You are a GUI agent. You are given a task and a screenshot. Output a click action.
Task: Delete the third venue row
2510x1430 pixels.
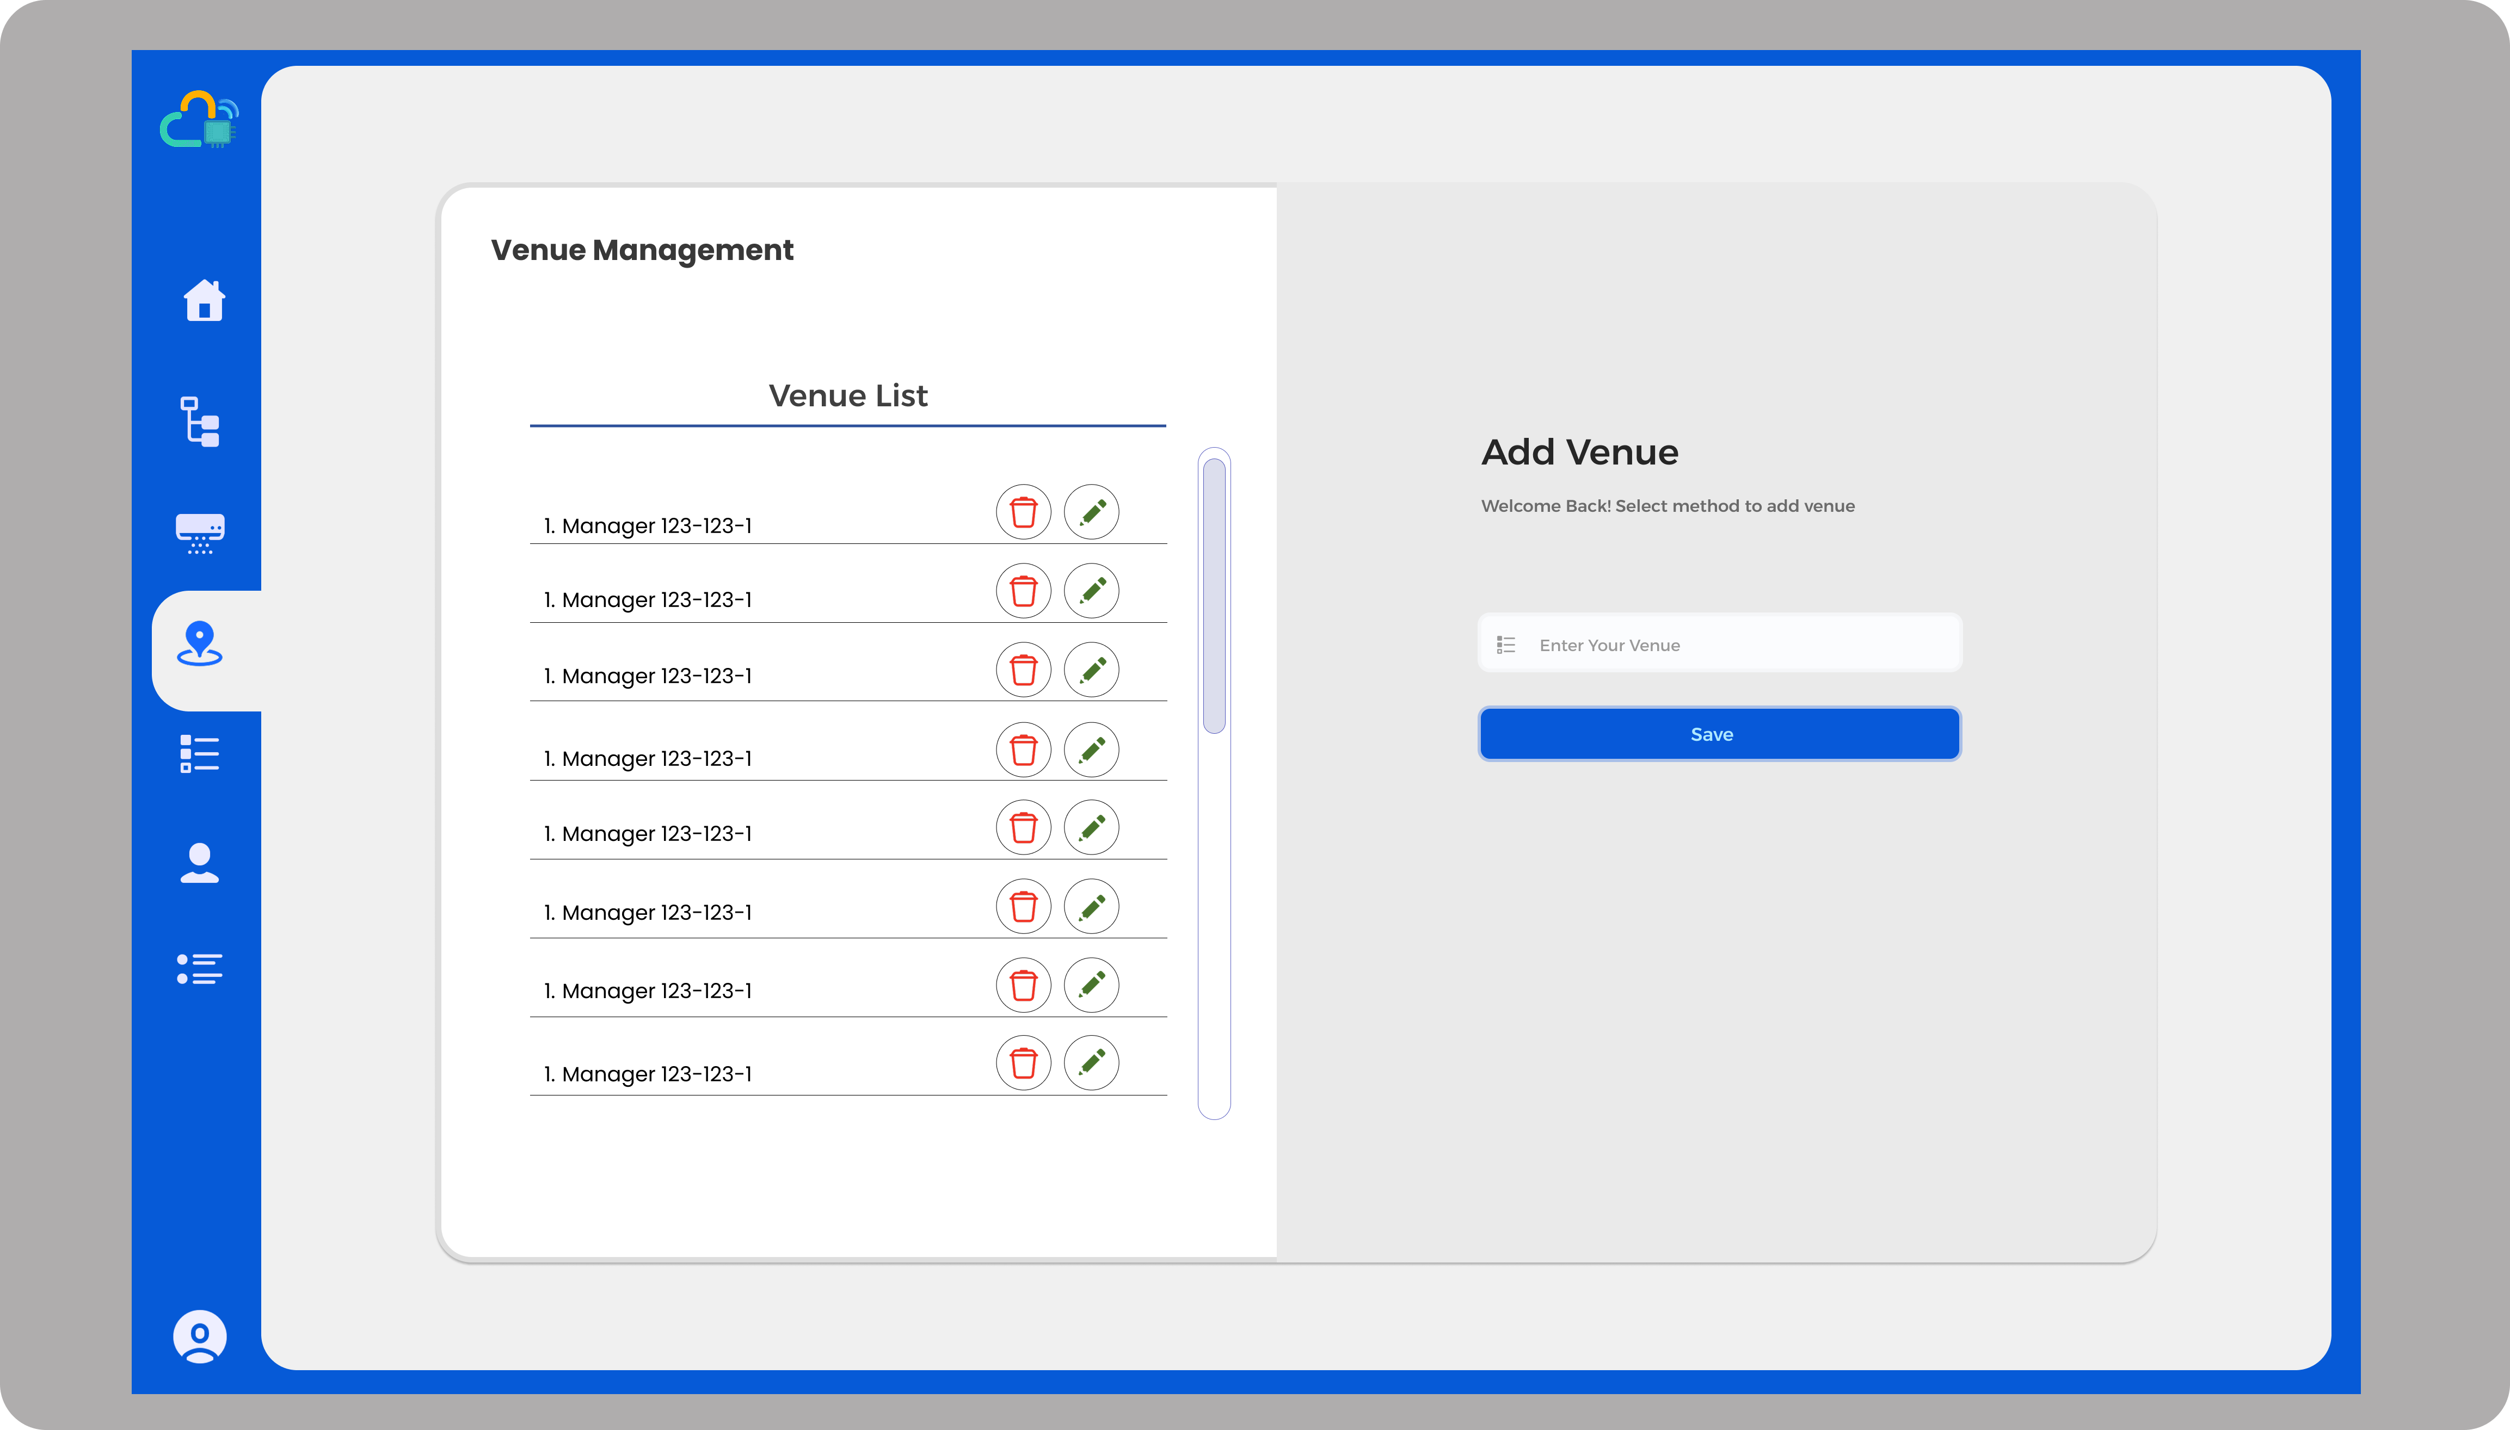1024,670
